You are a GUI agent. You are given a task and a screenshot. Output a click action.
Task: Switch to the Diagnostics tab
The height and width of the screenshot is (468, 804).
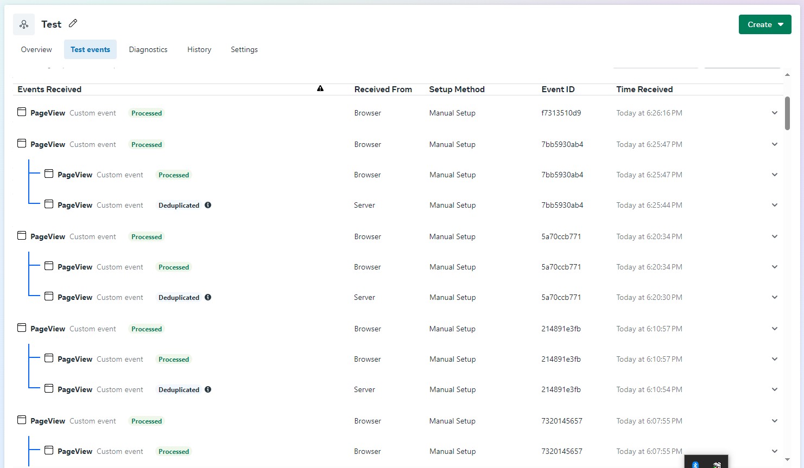[148, 49]
